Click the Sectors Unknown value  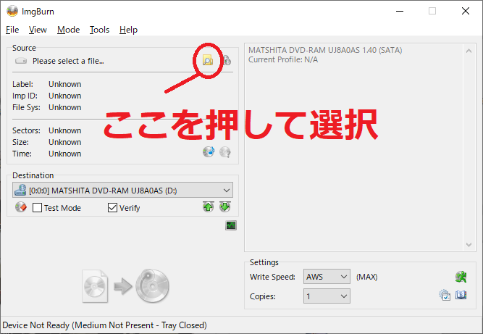coord(65,130)
